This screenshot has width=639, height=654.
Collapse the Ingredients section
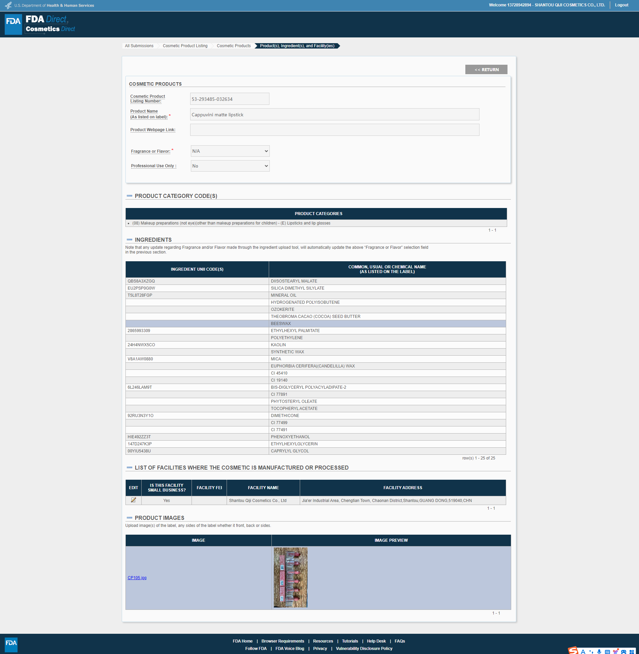[129, 240]
